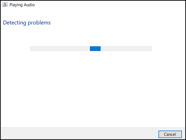186x140 pixels.
Task: Click the blue progress indicator block
Action: coord(95,49)
